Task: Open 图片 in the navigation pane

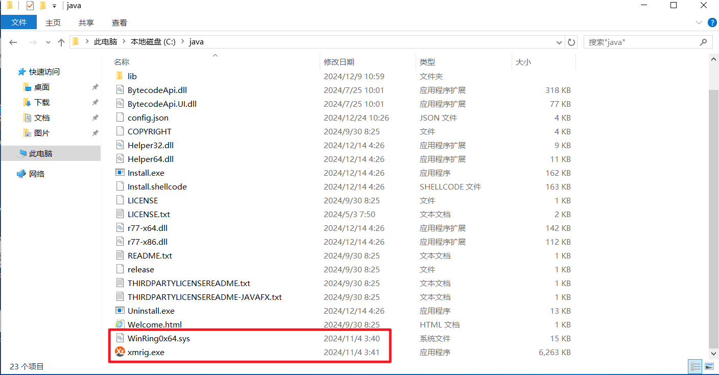Action: (x=42, y=133)
